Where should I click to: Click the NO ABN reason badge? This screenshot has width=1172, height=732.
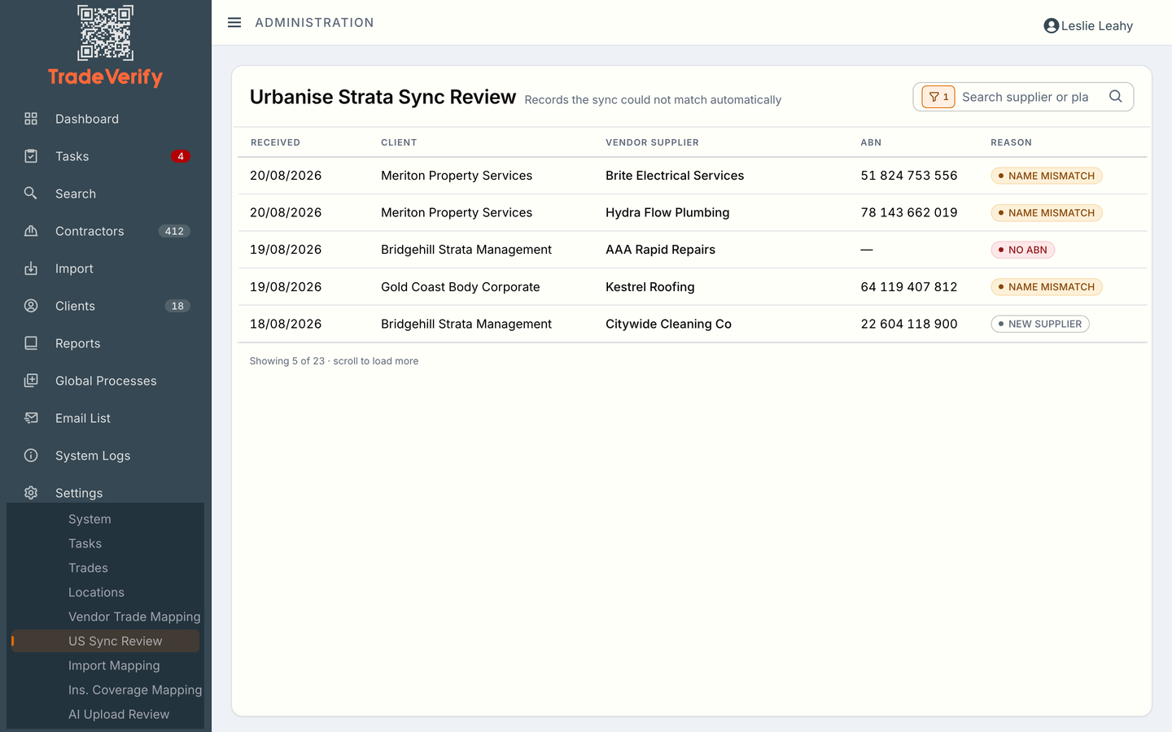point(1023,250)
